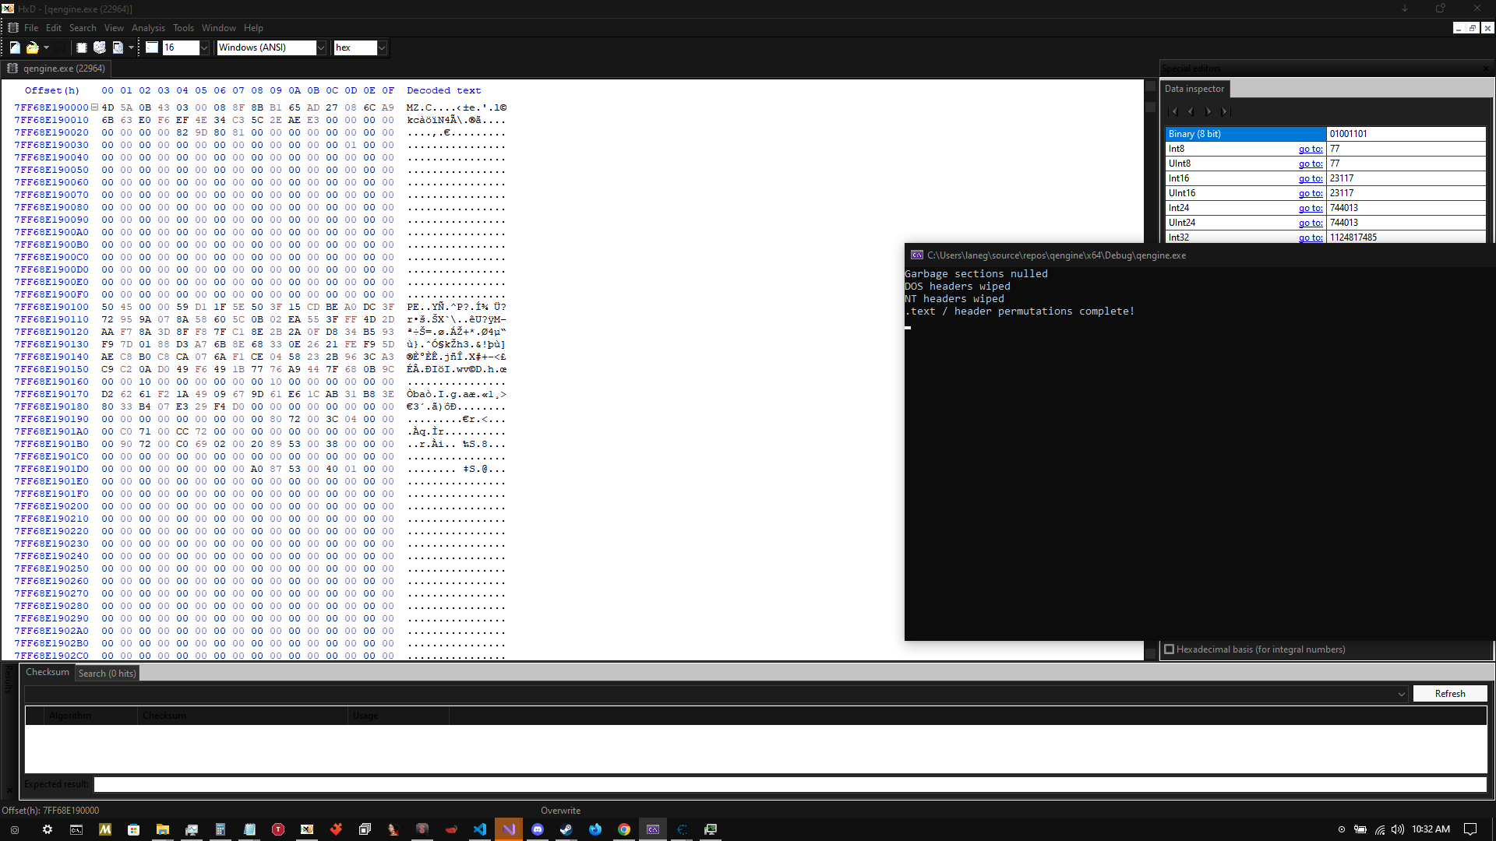Image resolution: width=1496 pixels, height=841 pixels.
Task: Jump to last byte in Data inspector
Action: click(1225, 111)
